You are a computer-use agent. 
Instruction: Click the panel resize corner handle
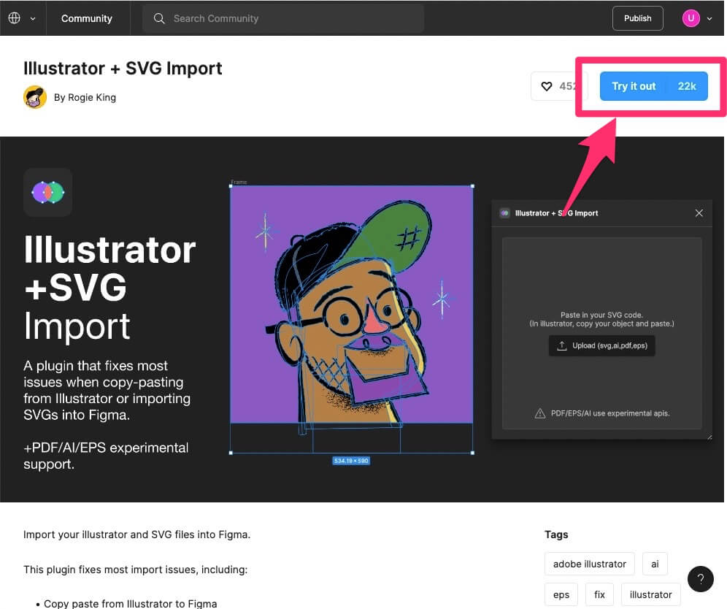click(709, 437)
